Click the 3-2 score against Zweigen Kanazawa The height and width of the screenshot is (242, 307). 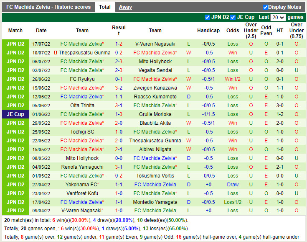119,88
